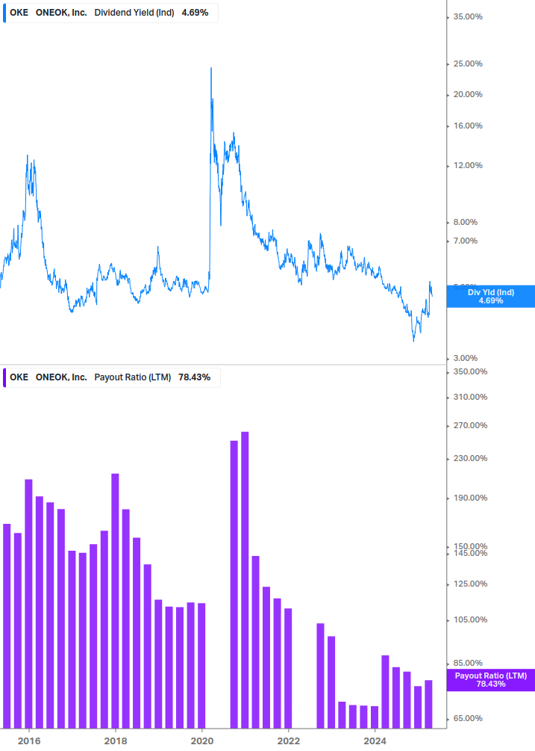Click the blue legend color marker
The image size is (535, 751).
[4, 13]
